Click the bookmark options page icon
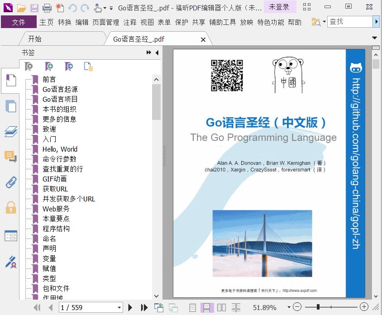The image size is (382, 315). coord(88,66)
